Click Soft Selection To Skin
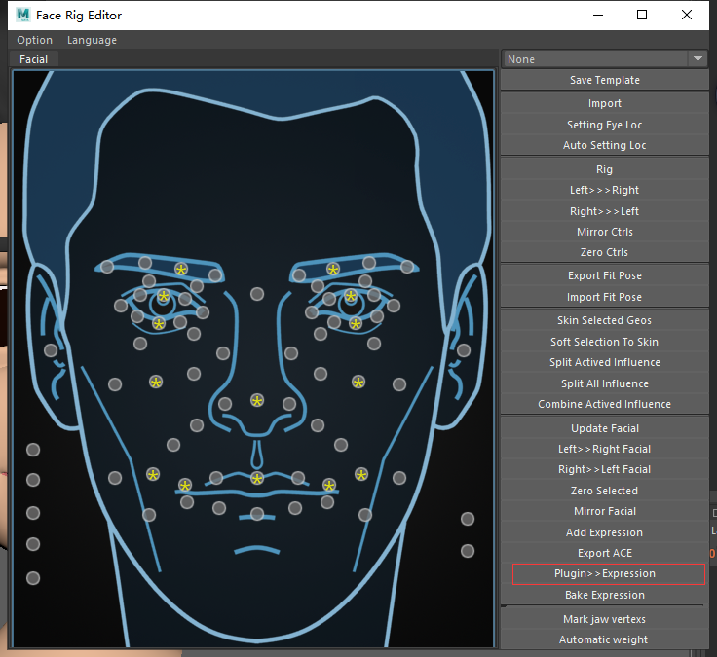717x657 pixels. pyautogui.click(x=605, y=342)
